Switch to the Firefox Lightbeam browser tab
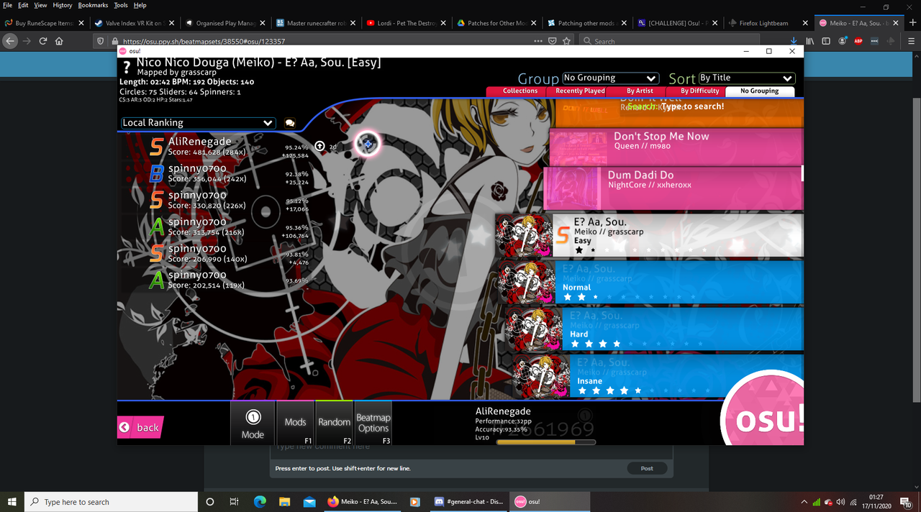 point(768,23)
